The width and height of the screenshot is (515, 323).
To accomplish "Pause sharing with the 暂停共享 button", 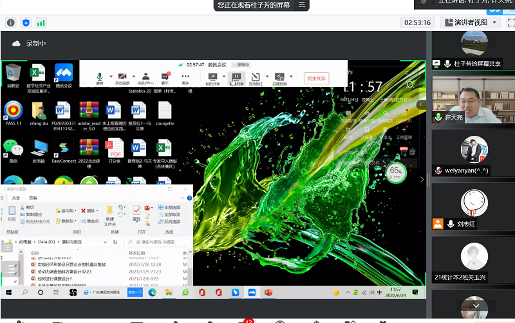I will tap(236, 78).
